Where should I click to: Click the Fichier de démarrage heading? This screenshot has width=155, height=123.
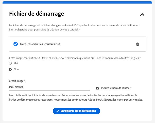(37, 14)
